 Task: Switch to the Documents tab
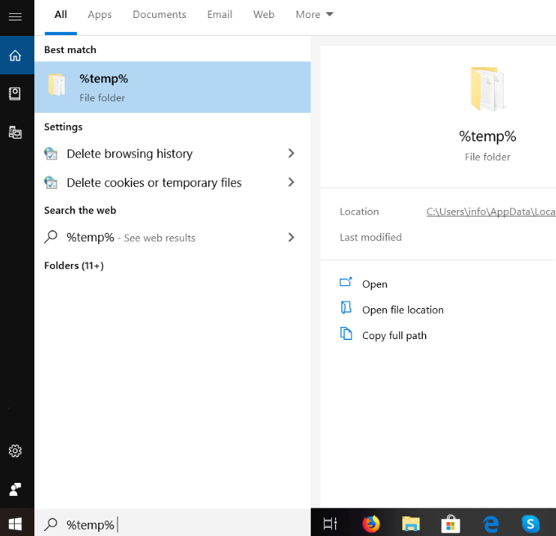pos(159,15)
